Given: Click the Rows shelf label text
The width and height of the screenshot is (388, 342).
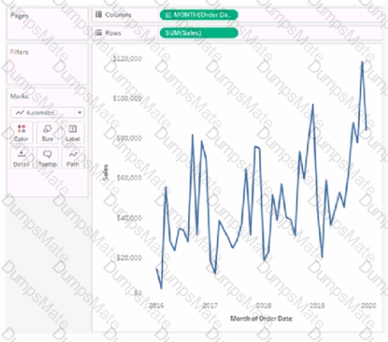Looking at the screenshot, I should click(113, 33).
